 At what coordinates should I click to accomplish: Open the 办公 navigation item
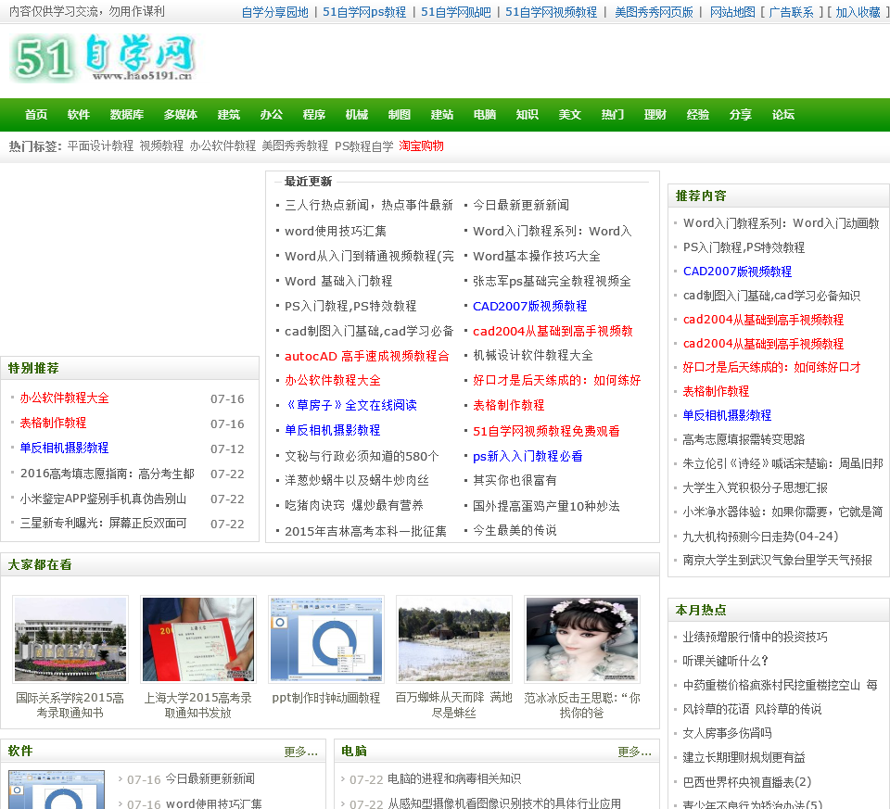(272, 115)
